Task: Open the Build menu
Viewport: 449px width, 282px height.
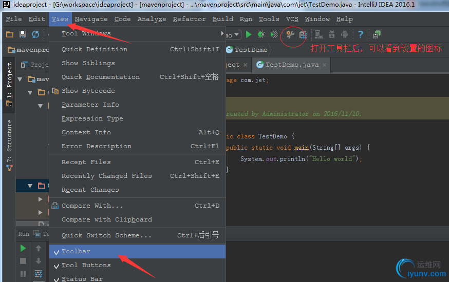Action: (223, 19)
